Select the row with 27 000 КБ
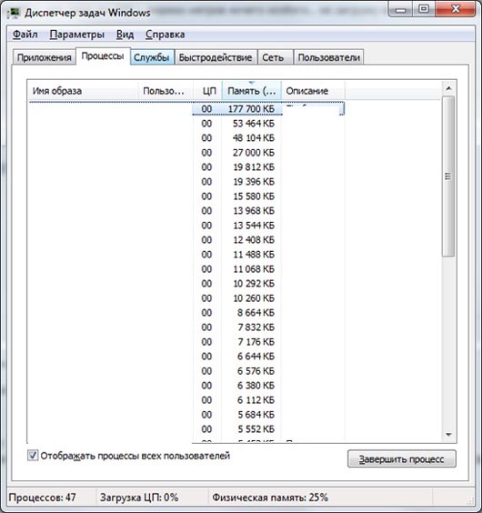Screen dimensions: 482x513 tap(186, 153)
